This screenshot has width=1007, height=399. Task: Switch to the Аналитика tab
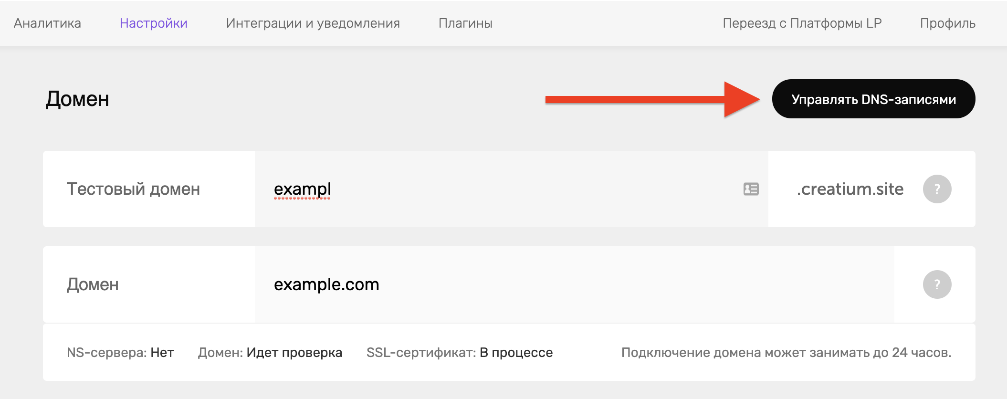[47, 23]
